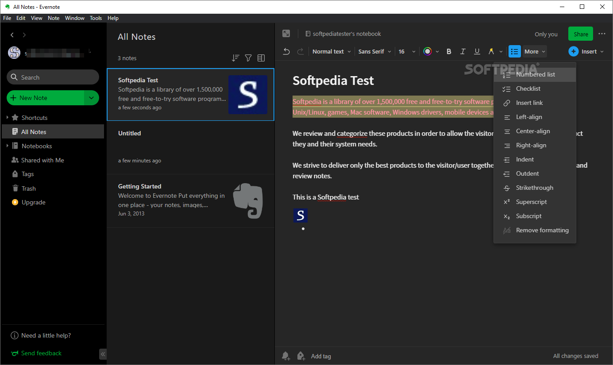
Task: Open the three-dot more actions menu
Action: 602,34
